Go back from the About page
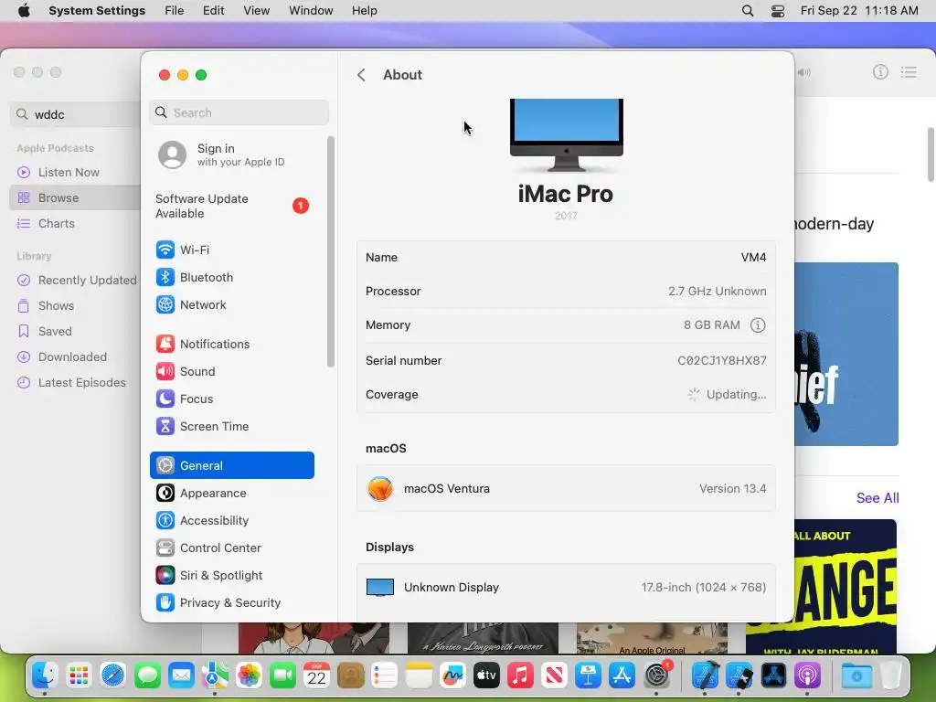 (x=361, y=75)
